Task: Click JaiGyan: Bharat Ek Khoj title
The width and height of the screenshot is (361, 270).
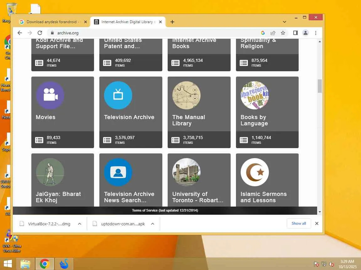Action: click(58, 197)
